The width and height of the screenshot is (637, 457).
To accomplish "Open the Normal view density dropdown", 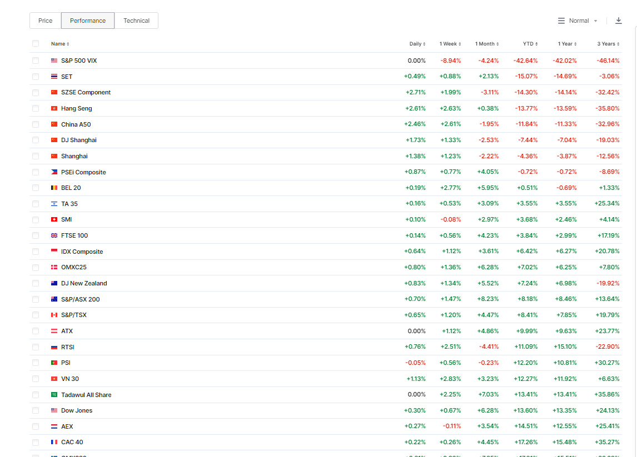I will coord(578,21).
